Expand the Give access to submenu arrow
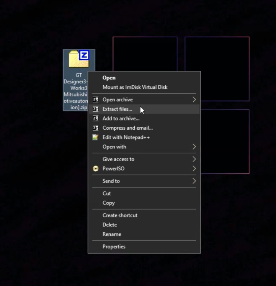 pyautogui.click(x=194, y=159)
